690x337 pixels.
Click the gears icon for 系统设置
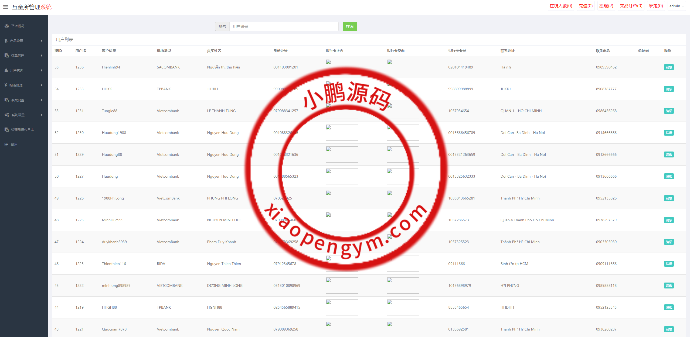coord(7,115)
